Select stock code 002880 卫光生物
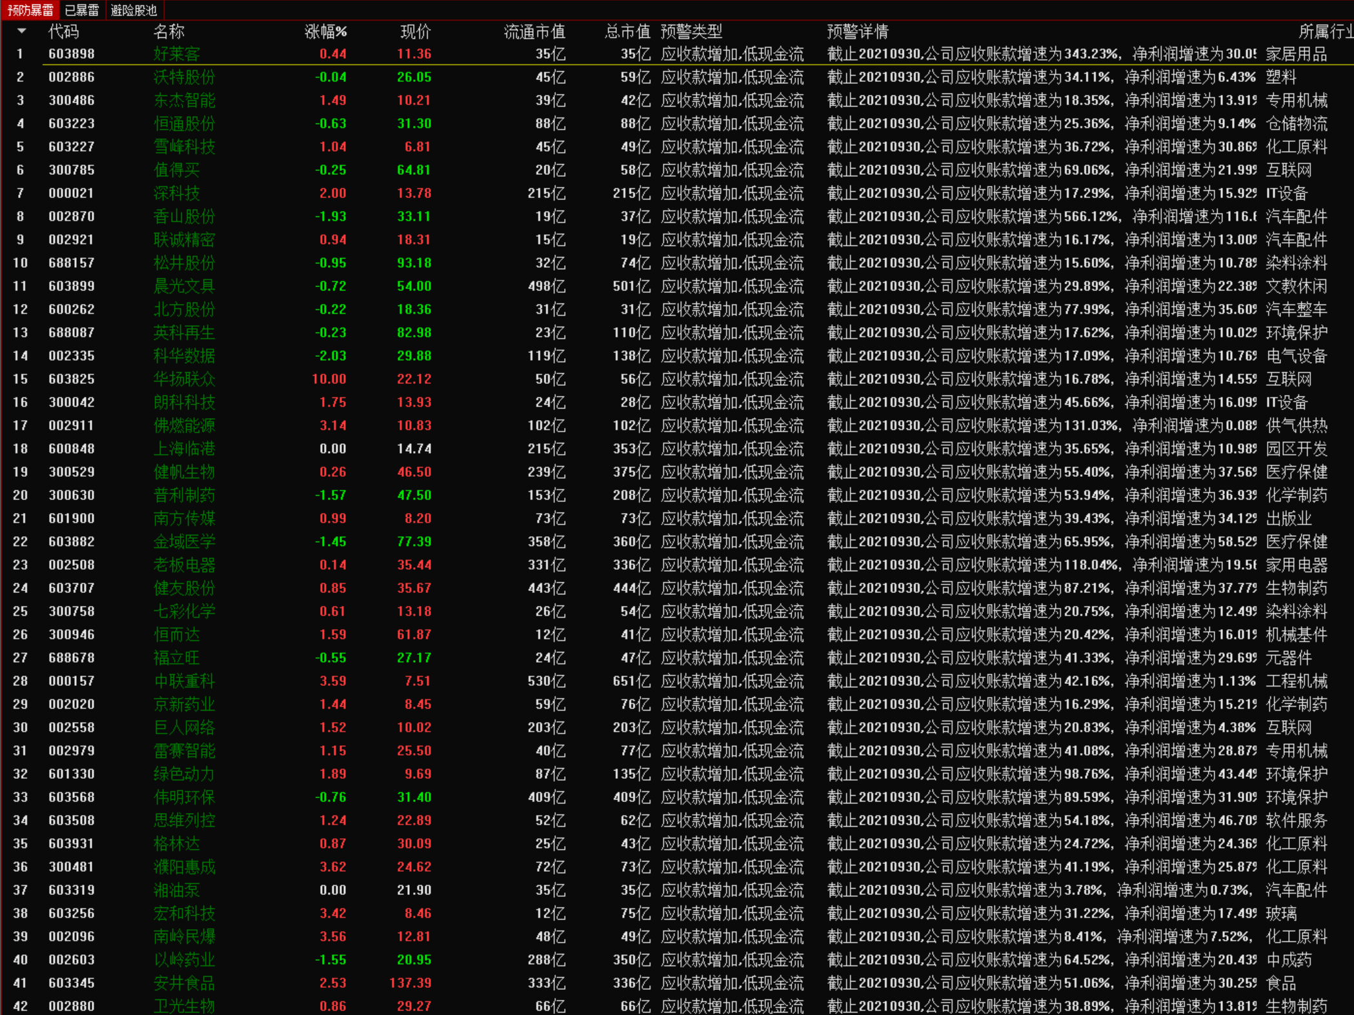The height and width of the screenshot is (1015, 1354). [71, 1006]
